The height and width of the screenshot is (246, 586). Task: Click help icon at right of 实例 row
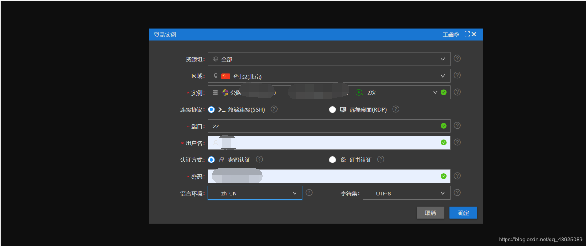click(457, 92)
